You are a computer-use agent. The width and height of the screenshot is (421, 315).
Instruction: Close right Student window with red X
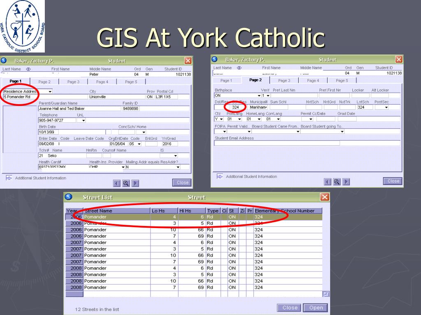399,59
